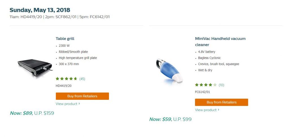Open the MiniVac's 10 reviews count
289x137 pixels.
(222, 85)
